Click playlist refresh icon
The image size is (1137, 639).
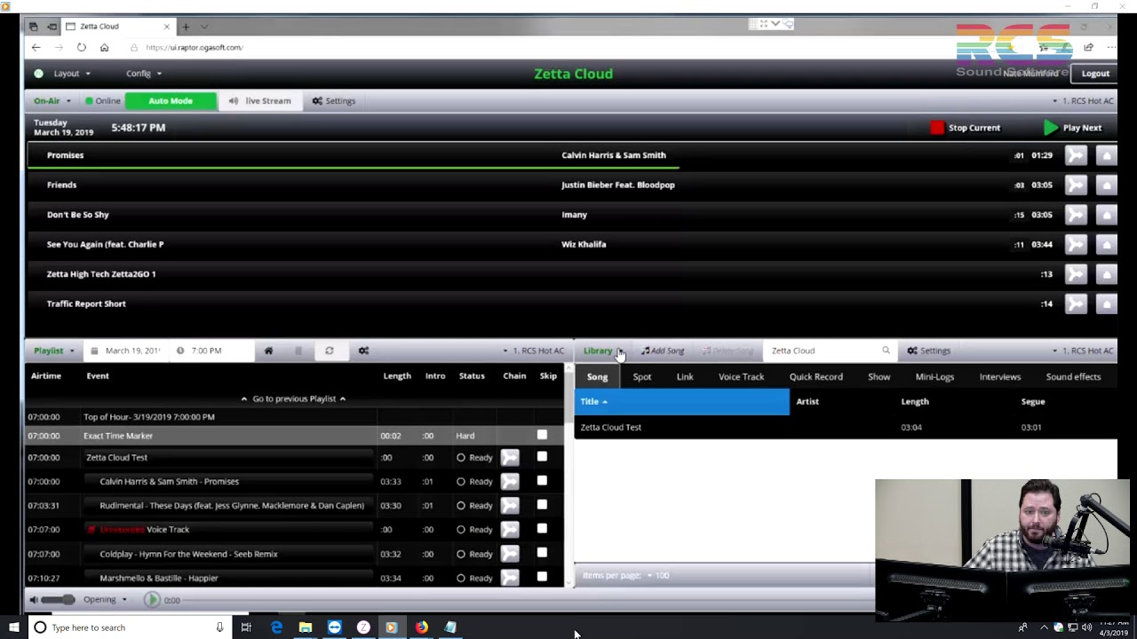(x=329, y=351)
